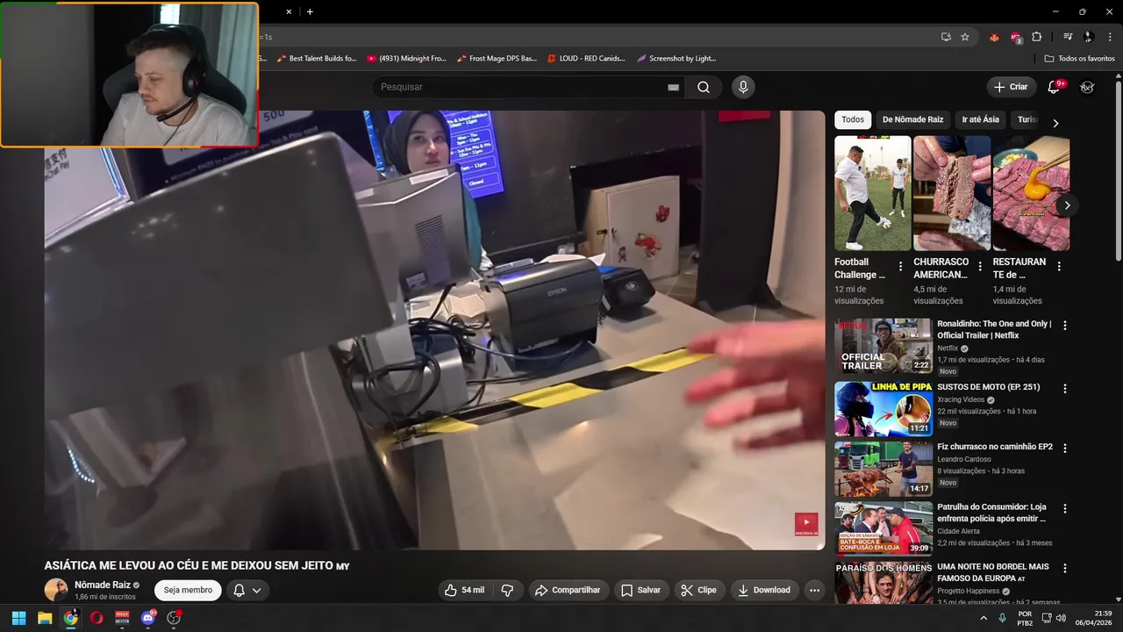This screenshot has height=632, width=1123.
Task: Open options for SUSTOS DE MOTO video
Action: point(1065,388)
